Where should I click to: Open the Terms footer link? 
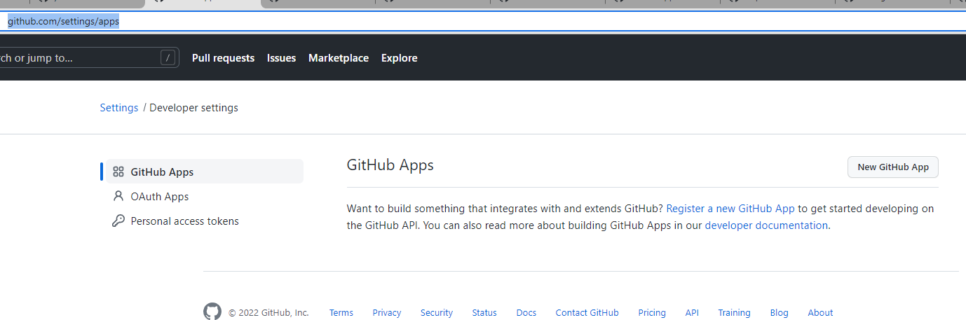point(341,312)
